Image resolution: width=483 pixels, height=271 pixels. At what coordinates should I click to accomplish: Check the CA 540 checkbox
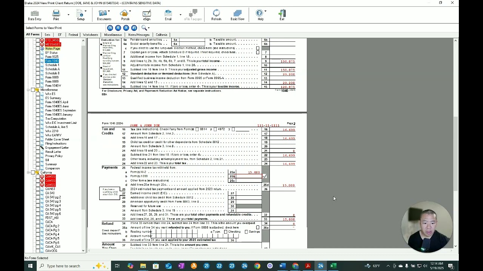tap(37, 193)
